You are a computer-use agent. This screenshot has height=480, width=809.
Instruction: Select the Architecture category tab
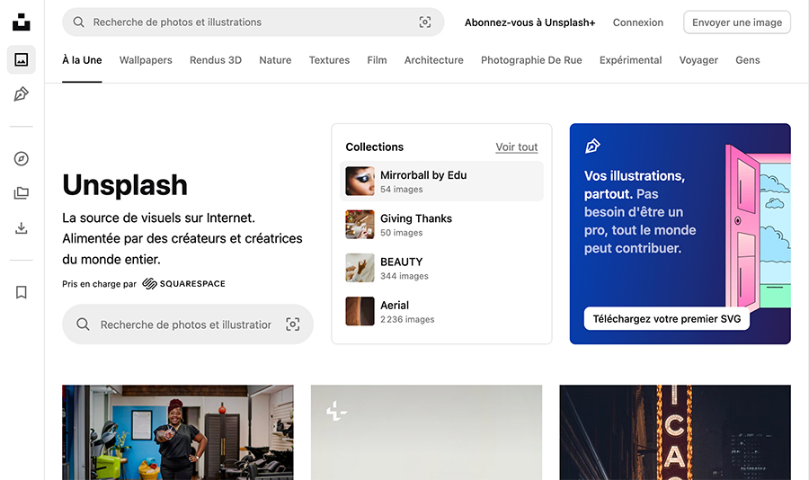click(x=433, y=60)
